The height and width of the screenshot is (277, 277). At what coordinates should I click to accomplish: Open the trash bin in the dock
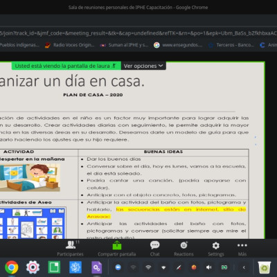pyautogui.click(x=264, y=267)
